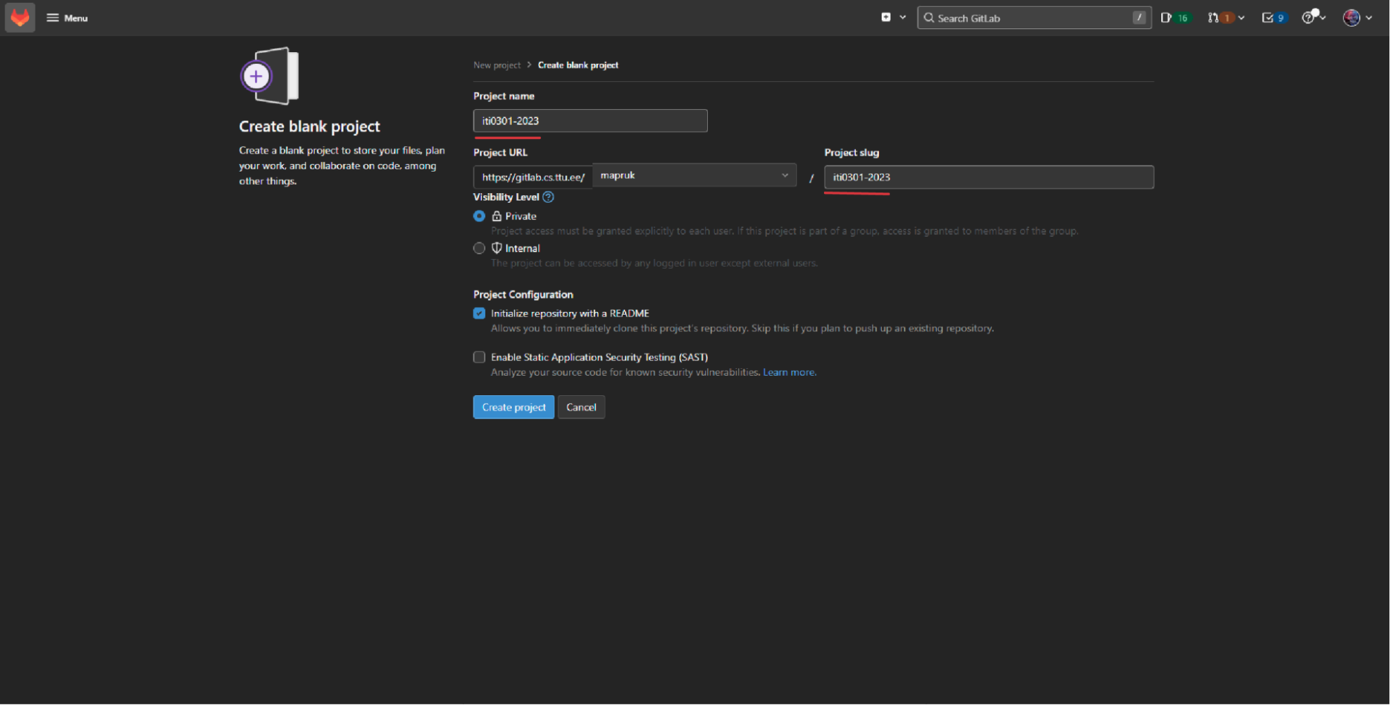This screenshot has height=705, width=1390.
Task: Expand the create new dropdown chevron
Action: point(903,17)
